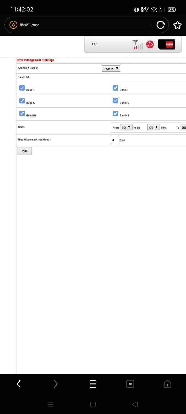186x414 pixels.
Task: Click the B28 Management Settings heading
Action: 35,60
